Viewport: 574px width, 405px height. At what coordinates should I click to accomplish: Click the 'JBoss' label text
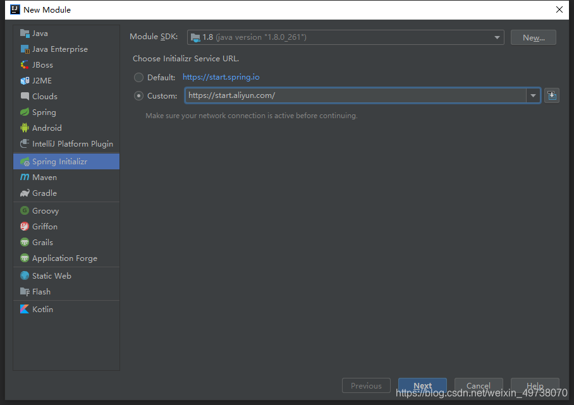42,64
